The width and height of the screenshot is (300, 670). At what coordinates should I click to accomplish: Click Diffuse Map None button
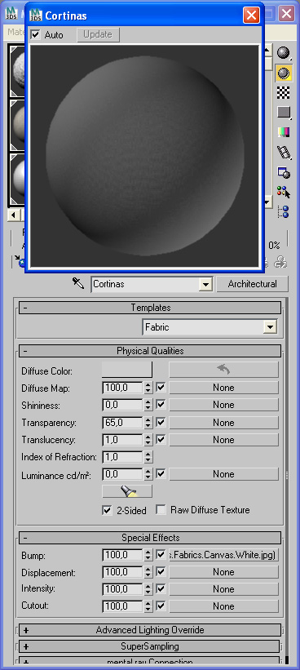pyautogui.click(x=223, y=388)
